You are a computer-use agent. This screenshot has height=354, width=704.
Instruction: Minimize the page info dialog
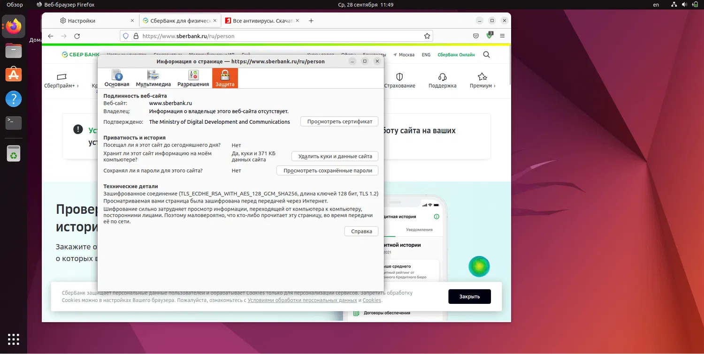coord(352,61)
